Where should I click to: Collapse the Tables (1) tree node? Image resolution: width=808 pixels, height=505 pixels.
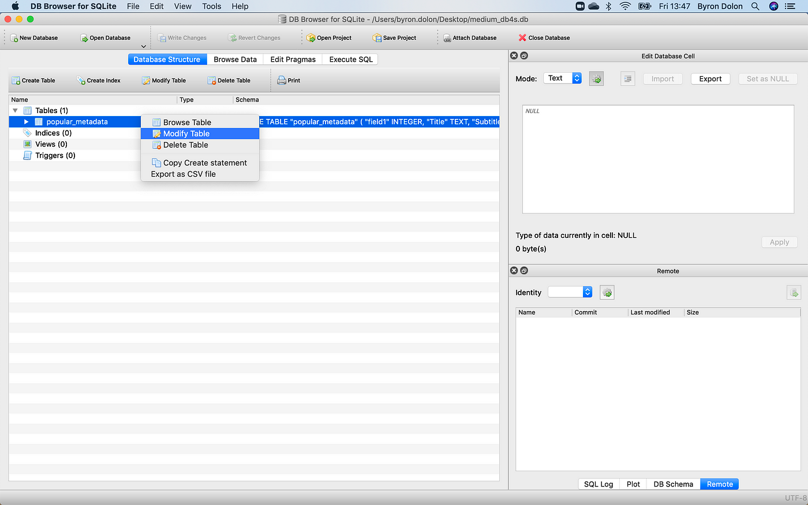15,111
